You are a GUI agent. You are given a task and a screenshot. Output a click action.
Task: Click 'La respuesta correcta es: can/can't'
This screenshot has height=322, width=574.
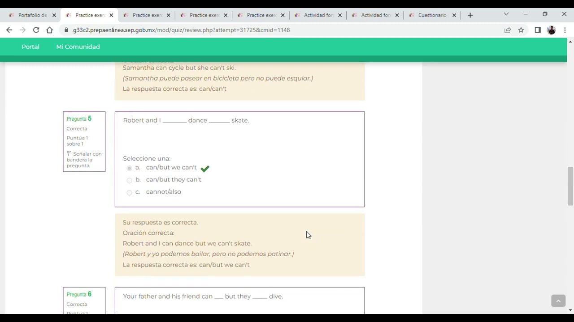174,89
